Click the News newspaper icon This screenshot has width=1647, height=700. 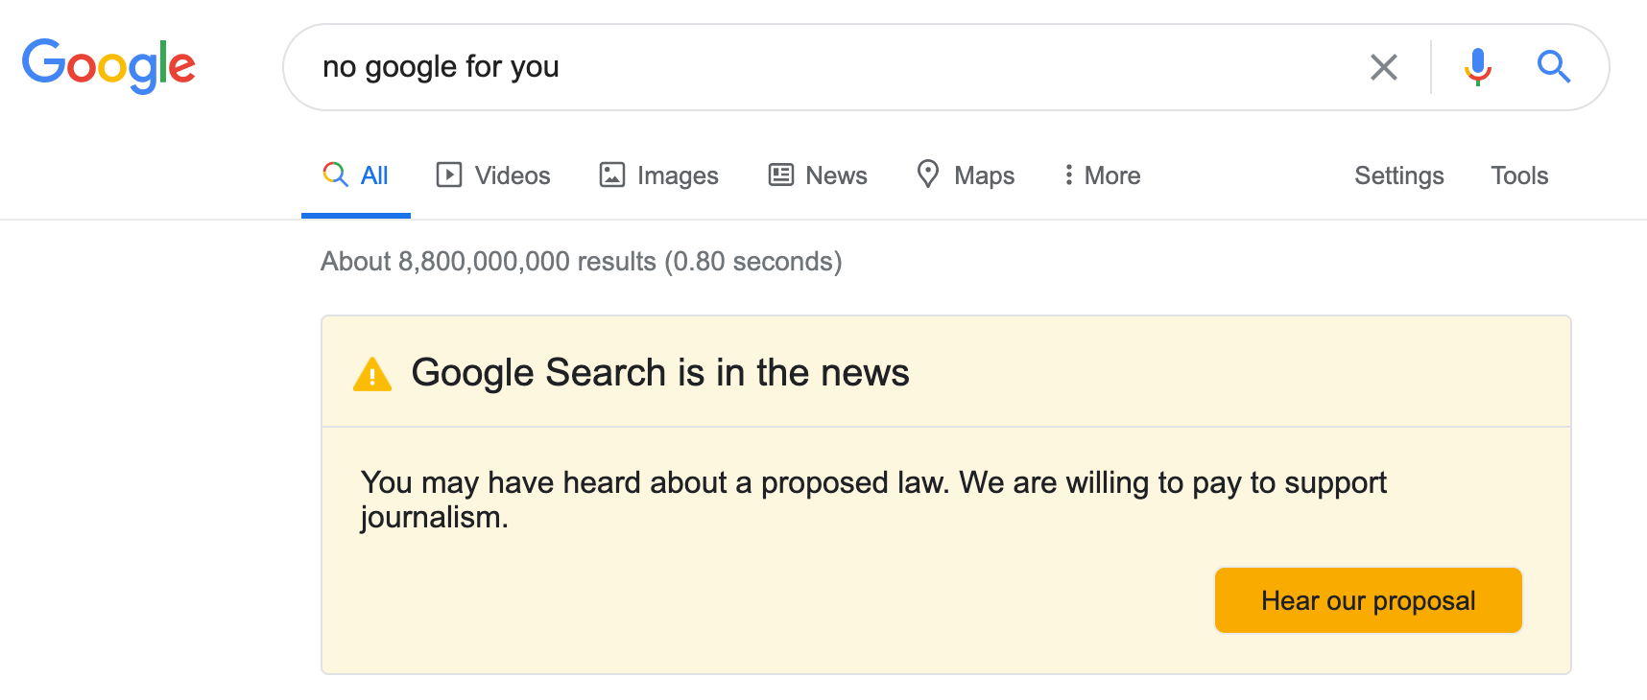click(779, 175)
